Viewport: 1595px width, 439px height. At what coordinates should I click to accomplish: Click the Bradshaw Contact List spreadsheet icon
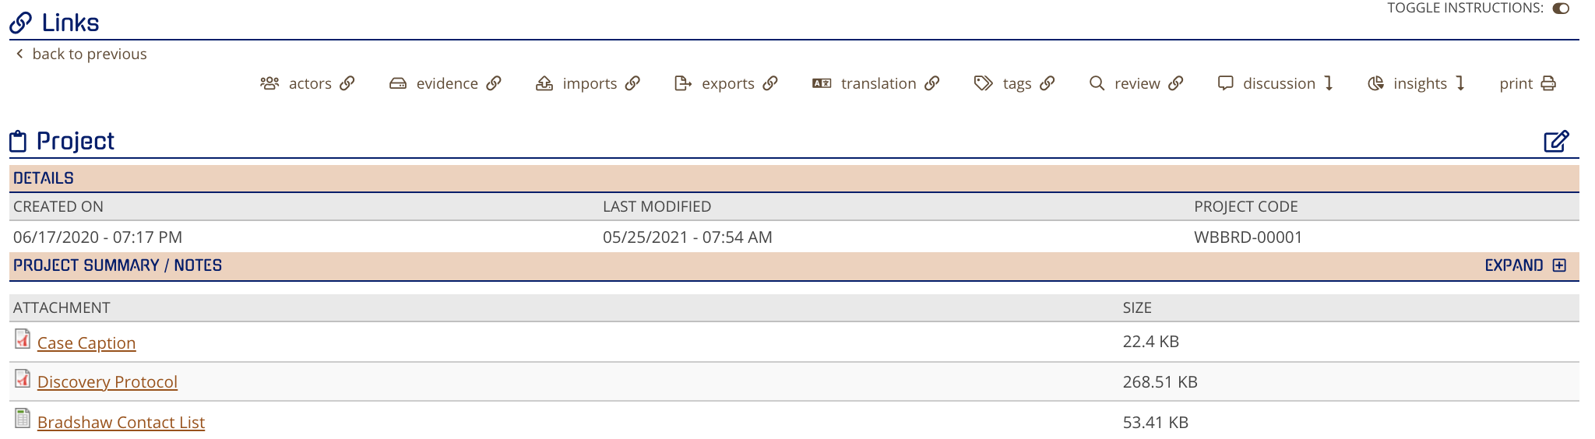click(23, 419)
